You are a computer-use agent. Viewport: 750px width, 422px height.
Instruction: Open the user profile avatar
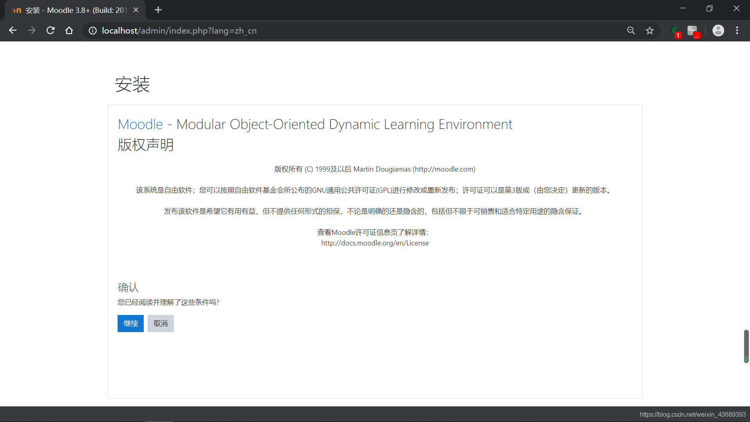coord(718,30)
